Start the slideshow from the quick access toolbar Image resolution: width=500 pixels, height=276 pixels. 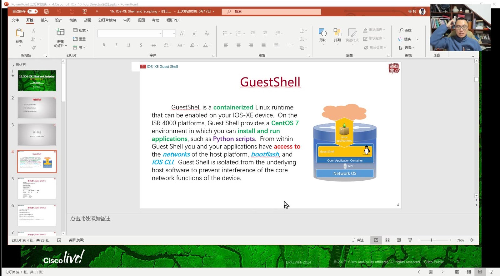84,12
